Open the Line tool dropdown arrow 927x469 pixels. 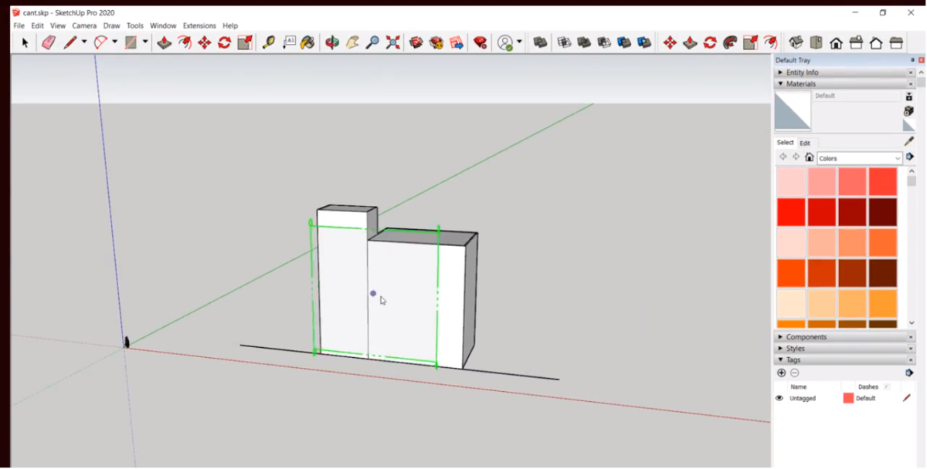point(83,43)
